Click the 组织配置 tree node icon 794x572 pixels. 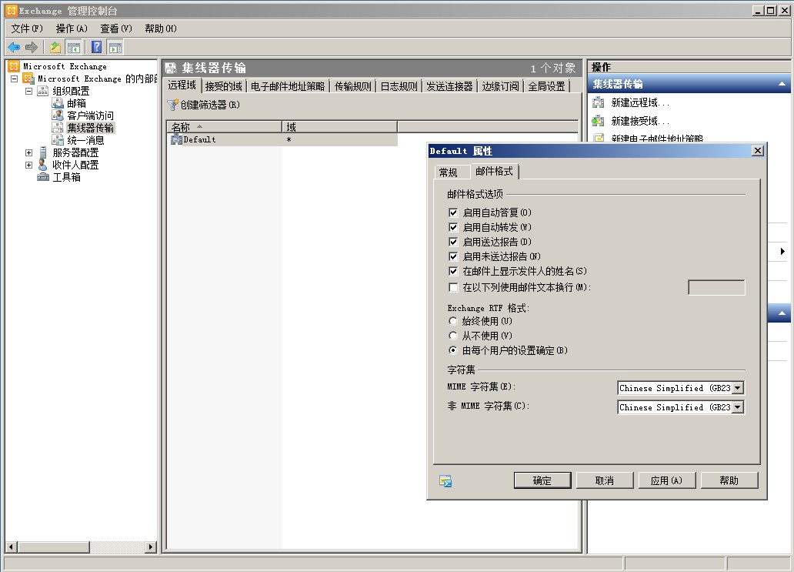(x=43, y=91)
